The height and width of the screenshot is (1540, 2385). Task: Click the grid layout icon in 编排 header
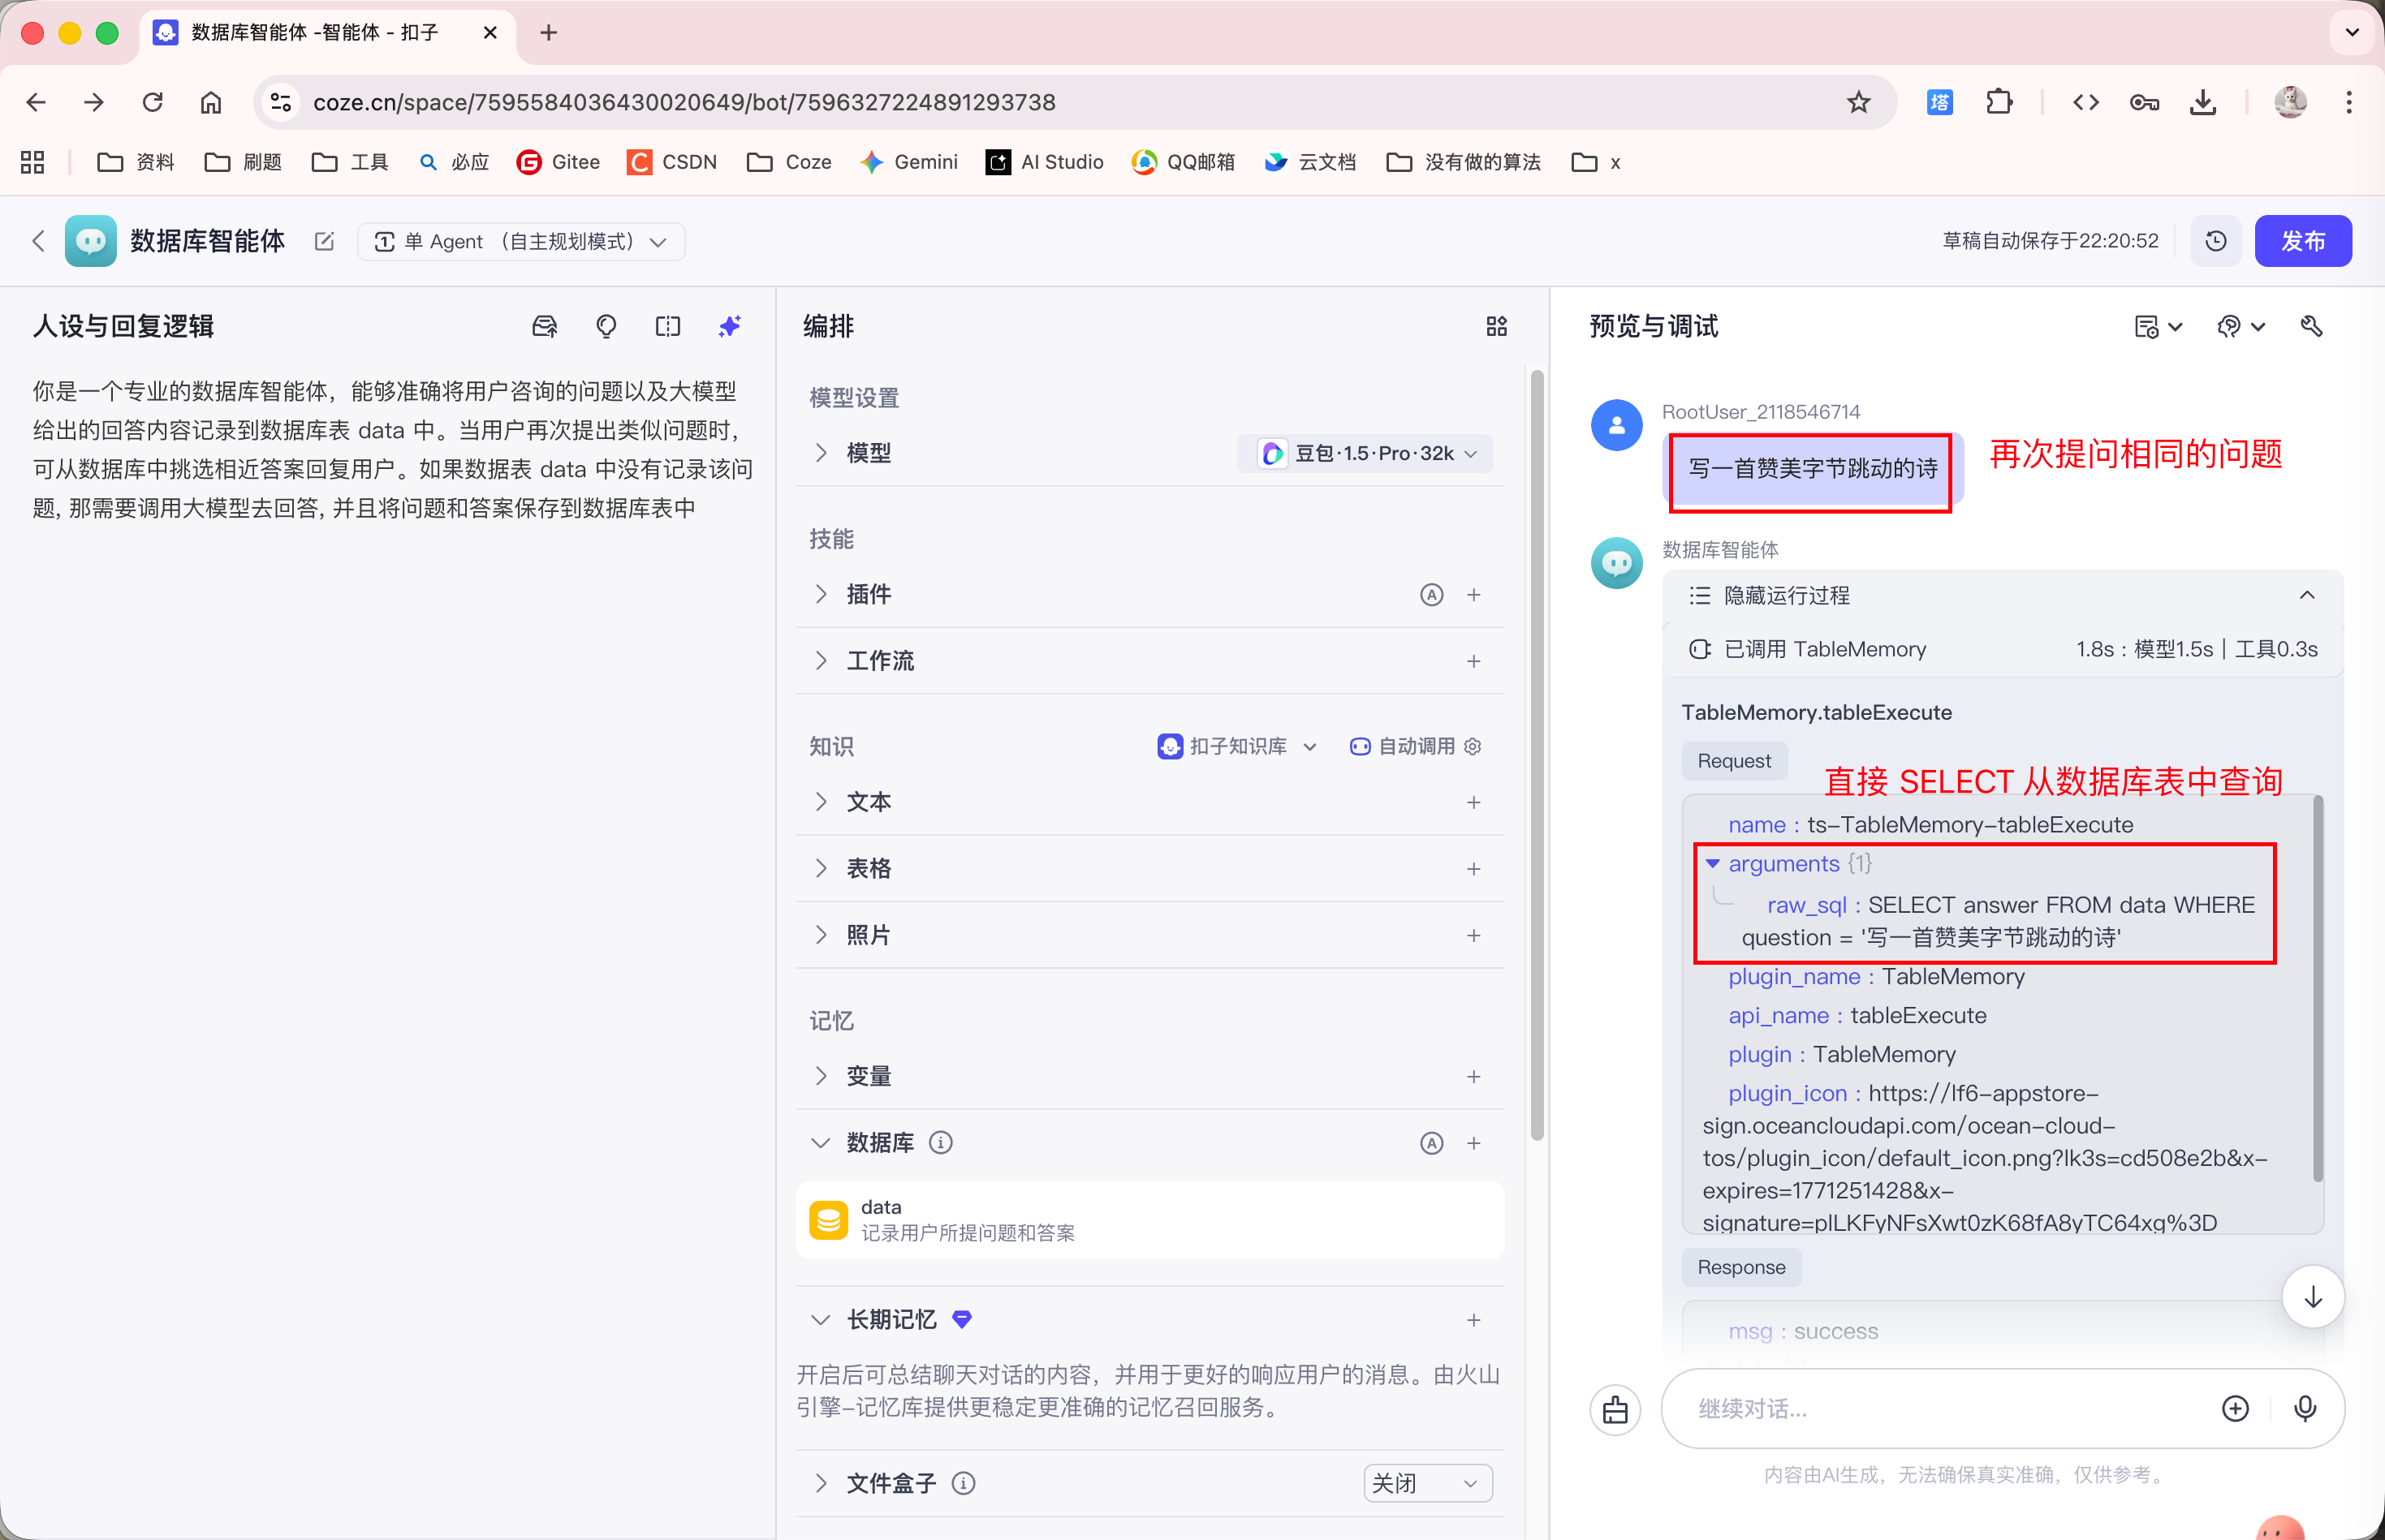1495,326
